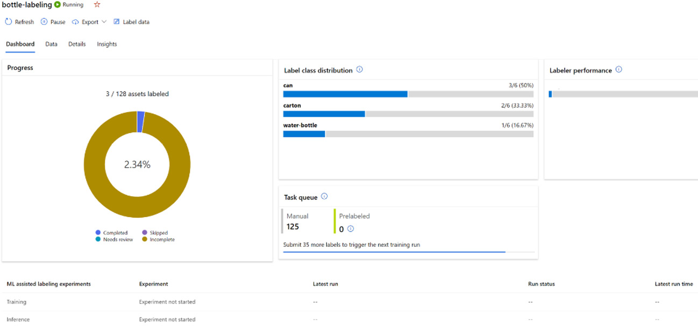Click the Export cloud icon
This screenshot has height=326, width=698.
pyautogui.click(x=75, y=22)
